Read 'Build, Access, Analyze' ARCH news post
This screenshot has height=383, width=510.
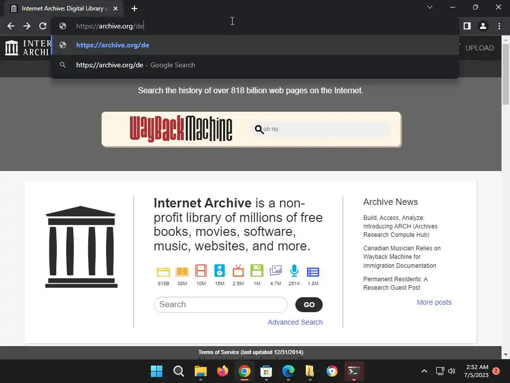[400, 226]
